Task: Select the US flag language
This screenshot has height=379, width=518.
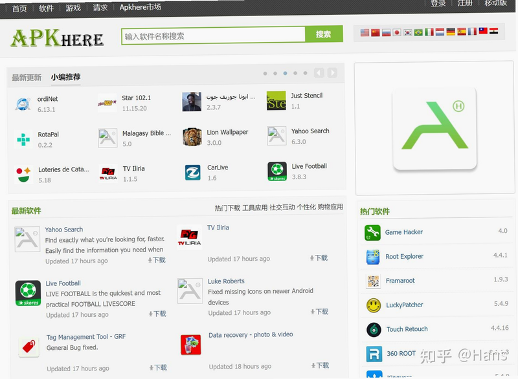Action: tap(365, 32)
